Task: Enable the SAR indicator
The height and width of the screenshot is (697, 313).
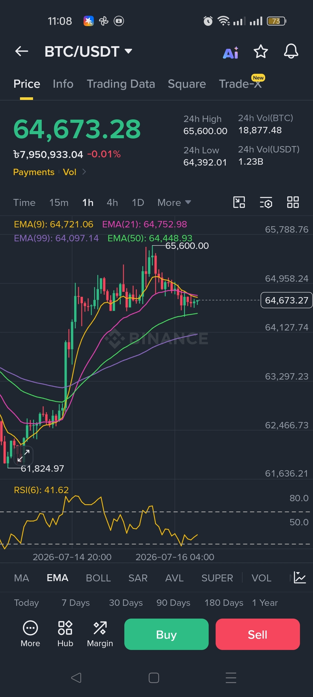Action: pyautogui.click(x=138, y=578)
